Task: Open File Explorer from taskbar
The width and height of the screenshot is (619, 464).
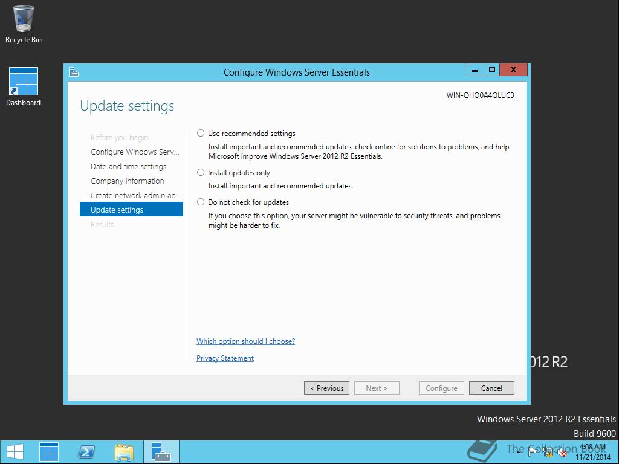Action: 123,452
